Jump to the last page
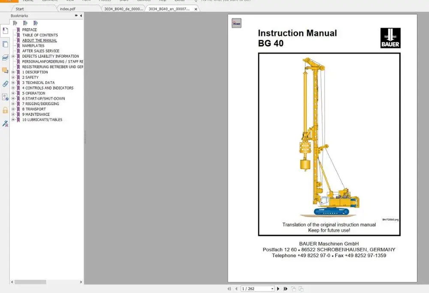 [x=285, y=289]
